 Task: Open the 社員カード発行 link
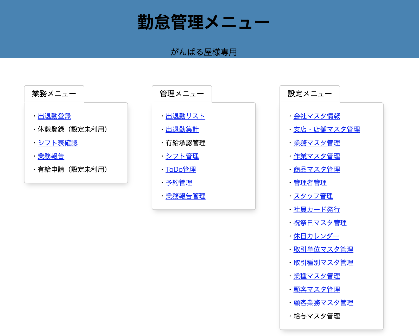point(316,210)
